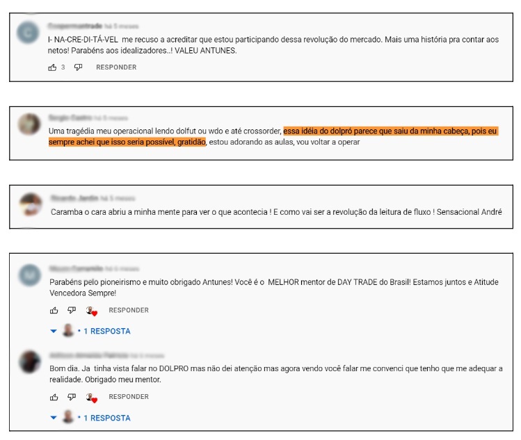This screenshot has height=440, width=521.
Task: Expand 1 RESPOSTA under the Bom dia comment
Action: (107, 418)
